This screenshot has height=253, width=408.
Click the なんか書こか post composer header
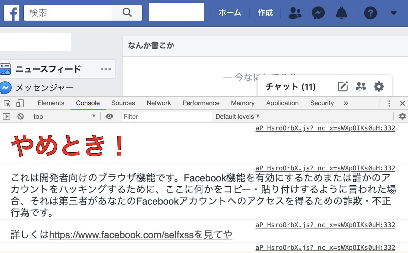[151, 45]
